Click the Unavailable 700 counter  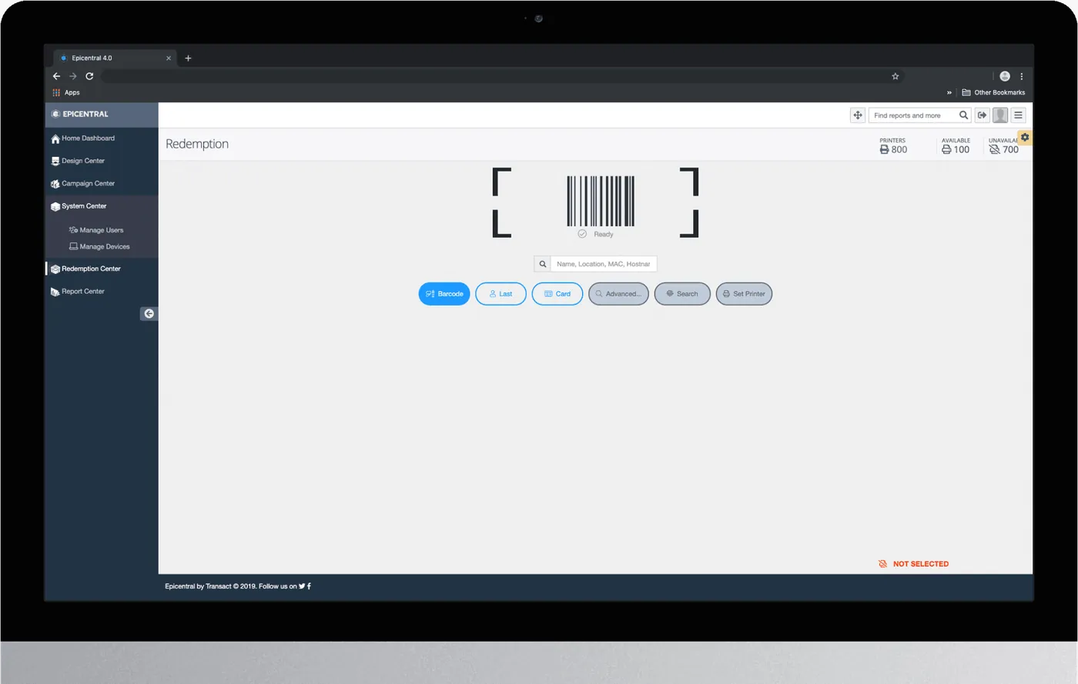coord(1003,146)
